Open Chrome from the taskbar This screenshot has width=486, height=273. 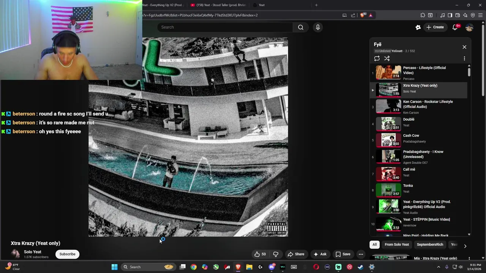point(194,267)
